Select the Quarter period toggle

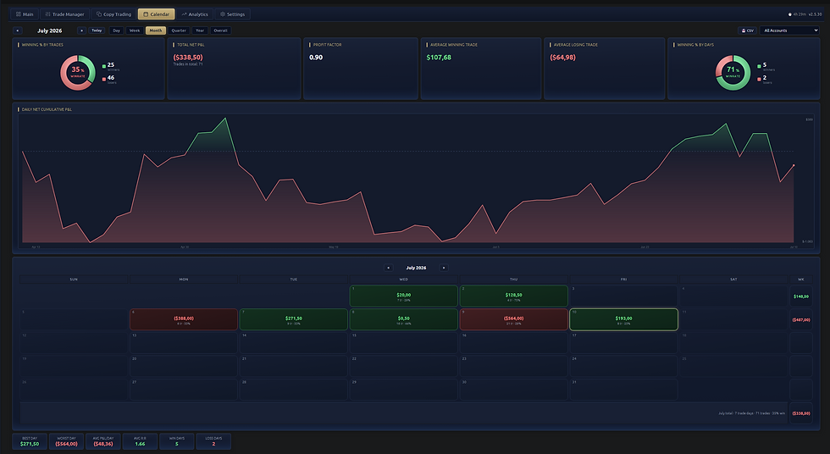pyautogui.click(x=179, y=30)
